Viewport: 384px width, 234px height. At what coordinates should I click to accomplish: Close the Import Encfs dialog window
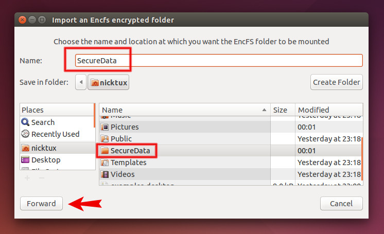pyautogui.click(x=23, y=20)
